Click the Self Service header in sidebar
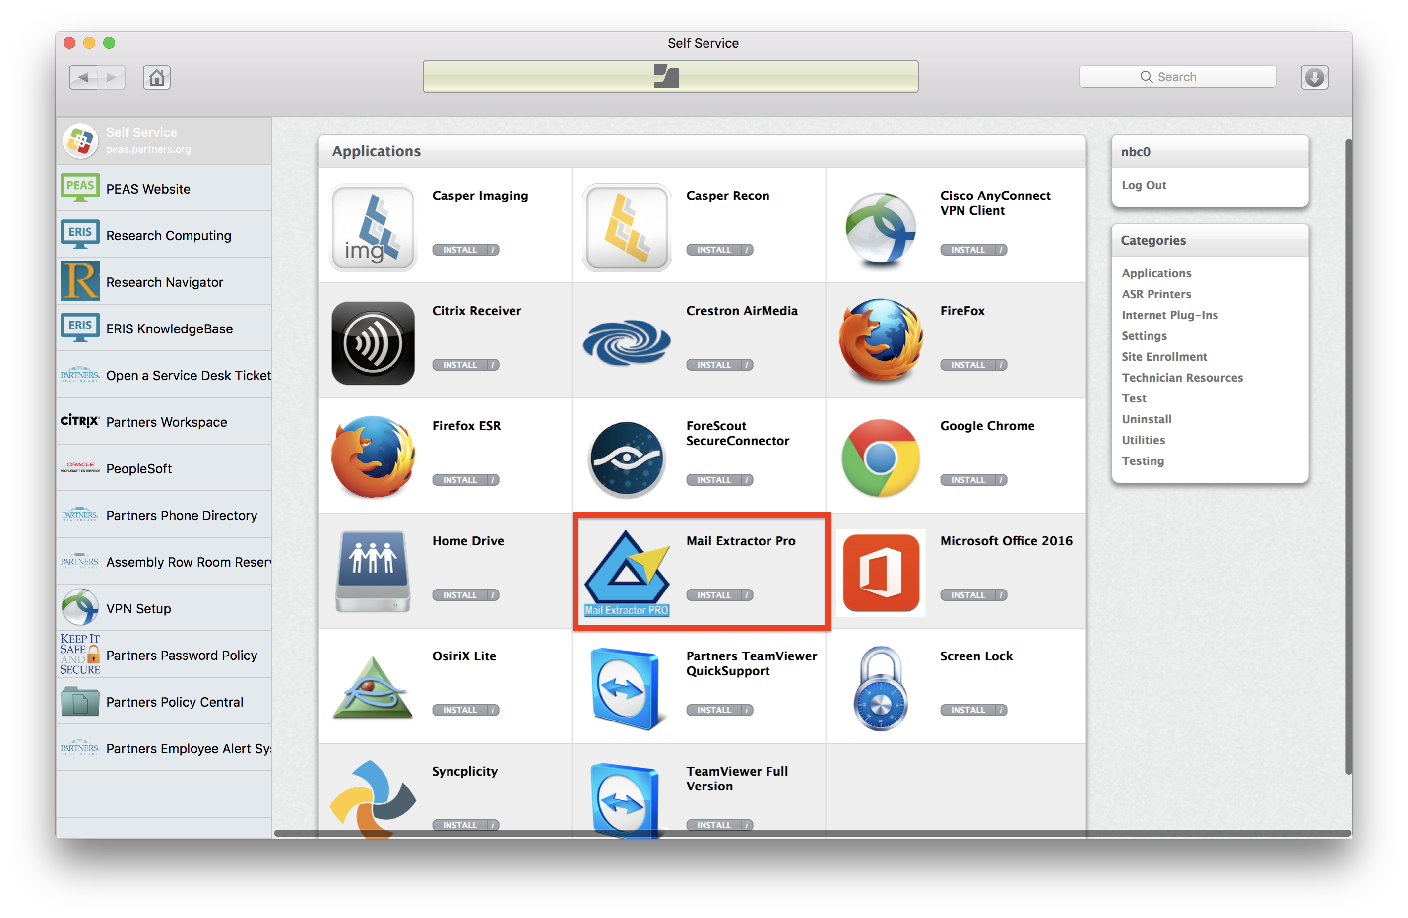 164,141
